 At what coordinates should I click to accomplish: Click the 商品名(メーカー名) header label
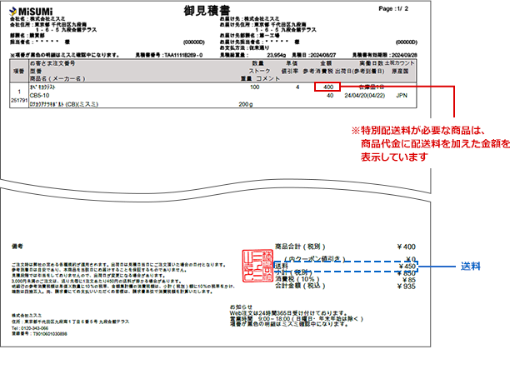click(57, 78)
